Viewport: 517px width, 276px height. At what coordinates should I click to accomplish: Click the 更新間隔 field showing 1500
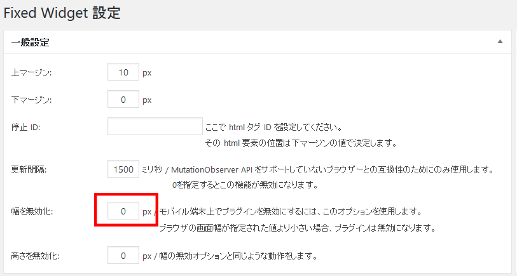tap(123, 169)
